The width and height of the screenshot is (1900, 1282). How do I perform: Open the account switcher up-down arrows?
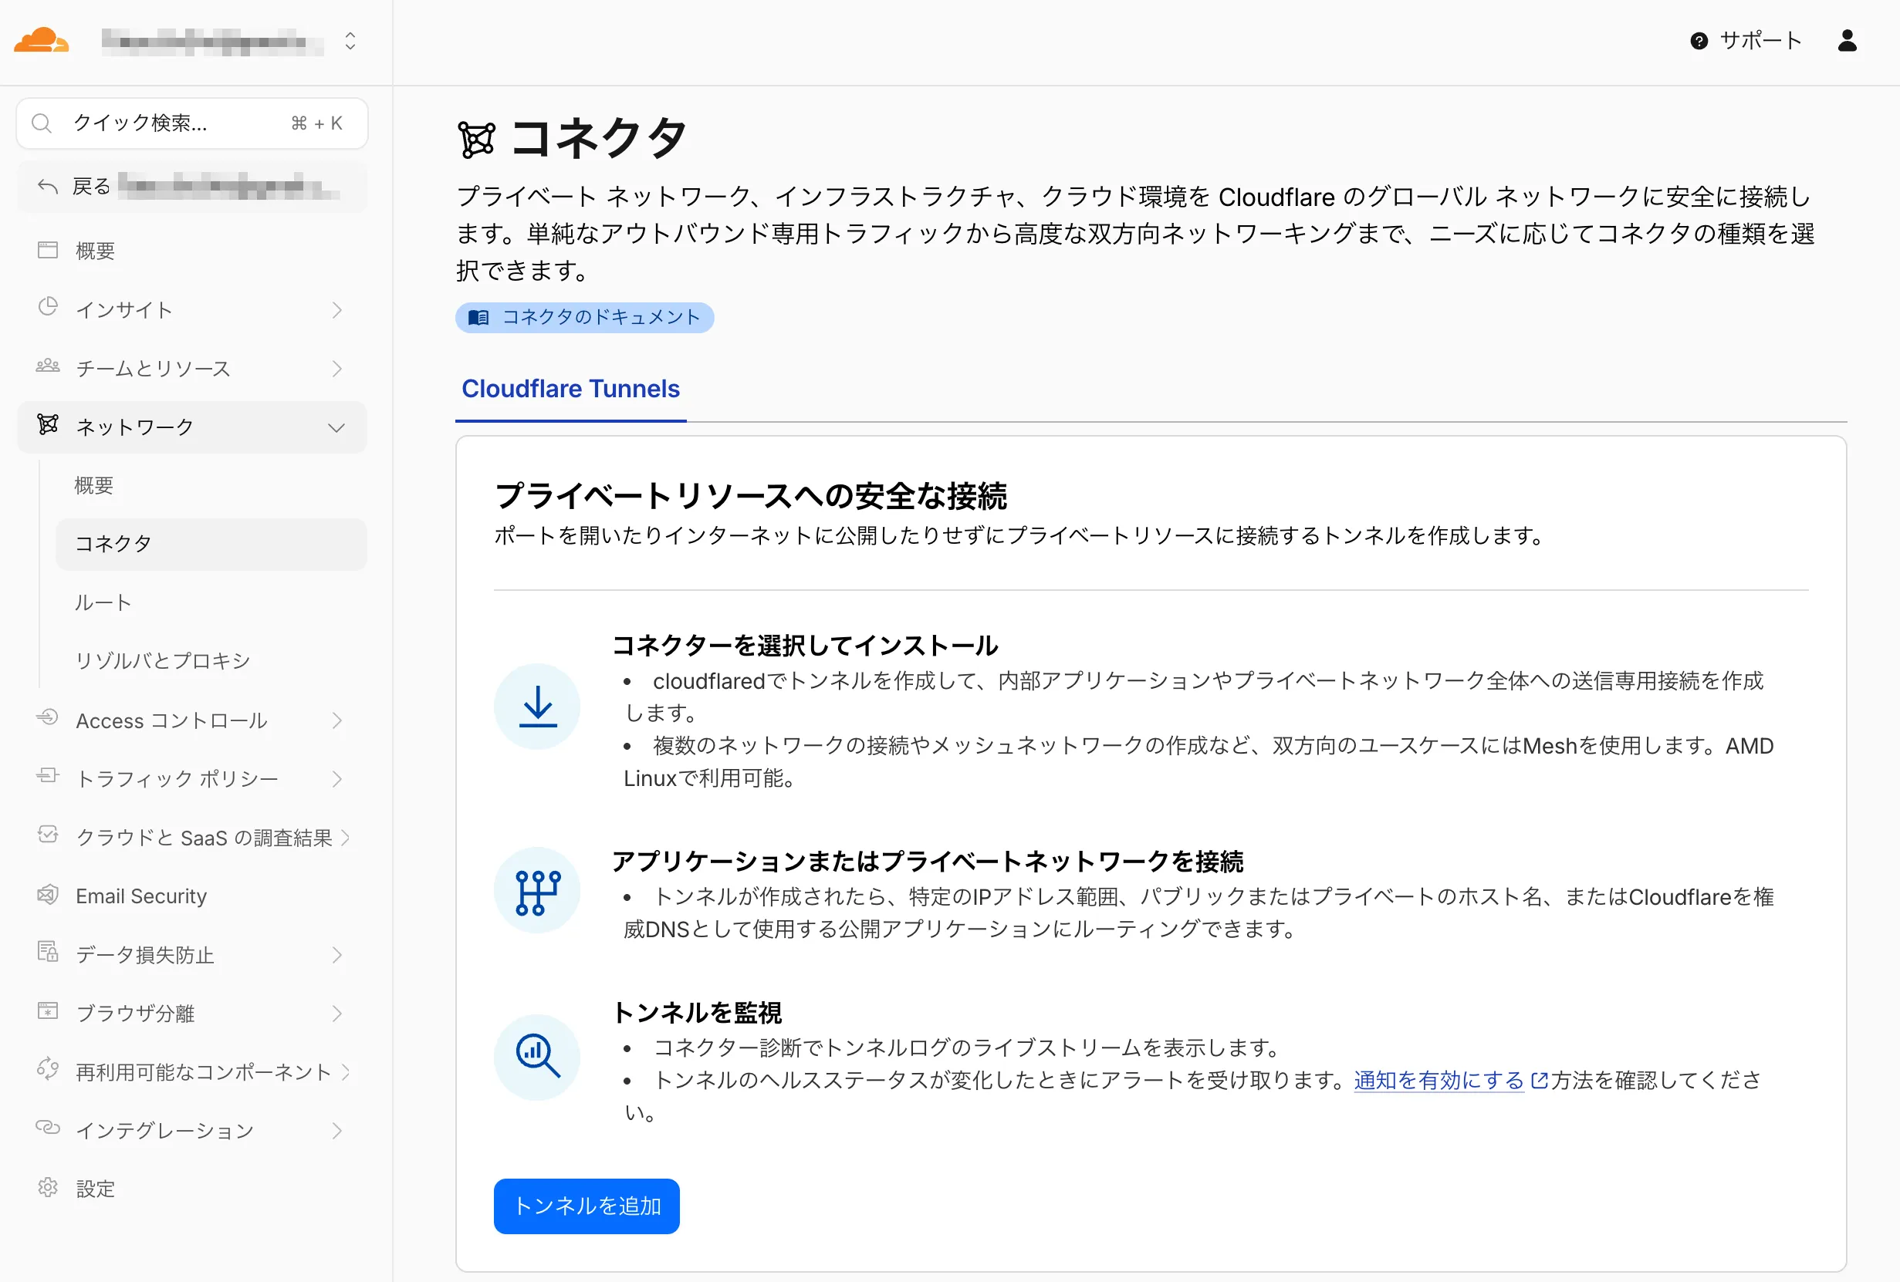[350, 41]
